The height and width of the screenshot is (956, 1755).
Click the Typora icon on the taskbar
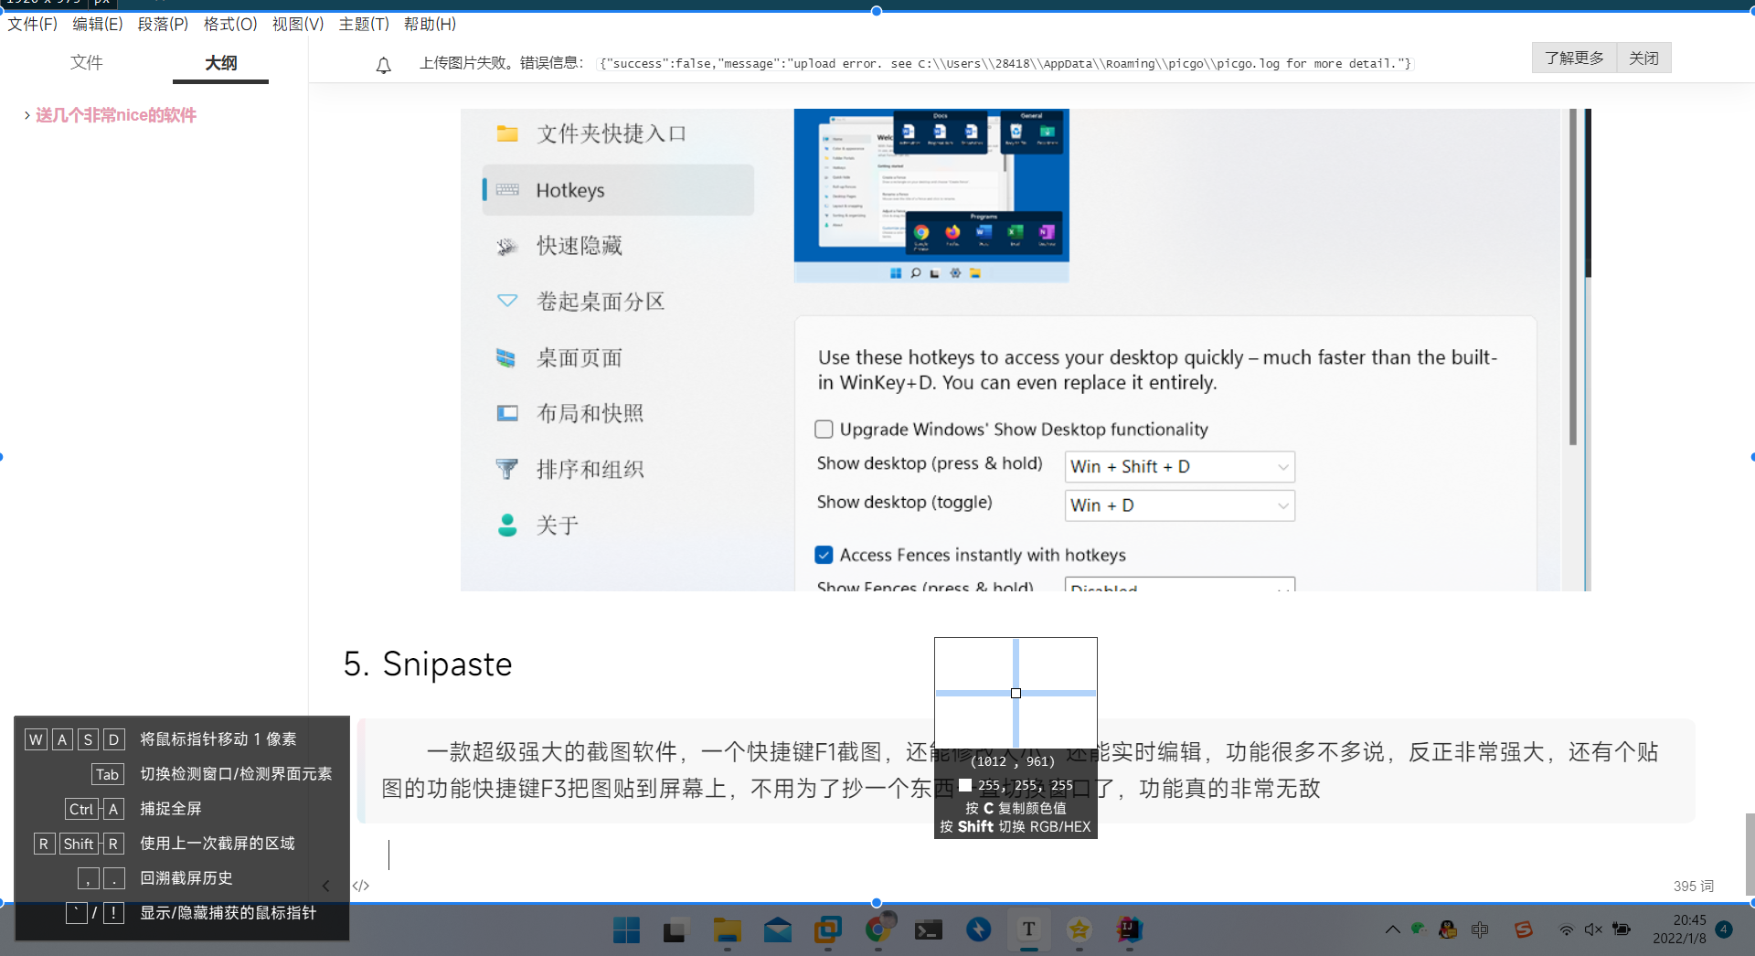pyautogui.click(x=1029, y=930)
